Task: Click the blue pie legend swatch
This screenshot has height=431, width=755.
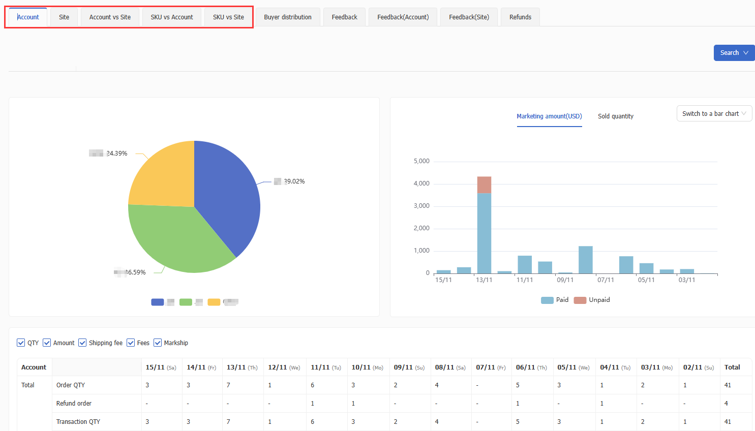Action: [x=158, y=302]
